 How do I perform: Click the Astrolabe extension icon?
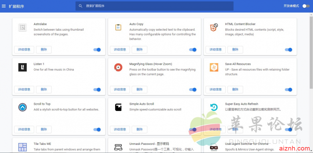(22, 28)
